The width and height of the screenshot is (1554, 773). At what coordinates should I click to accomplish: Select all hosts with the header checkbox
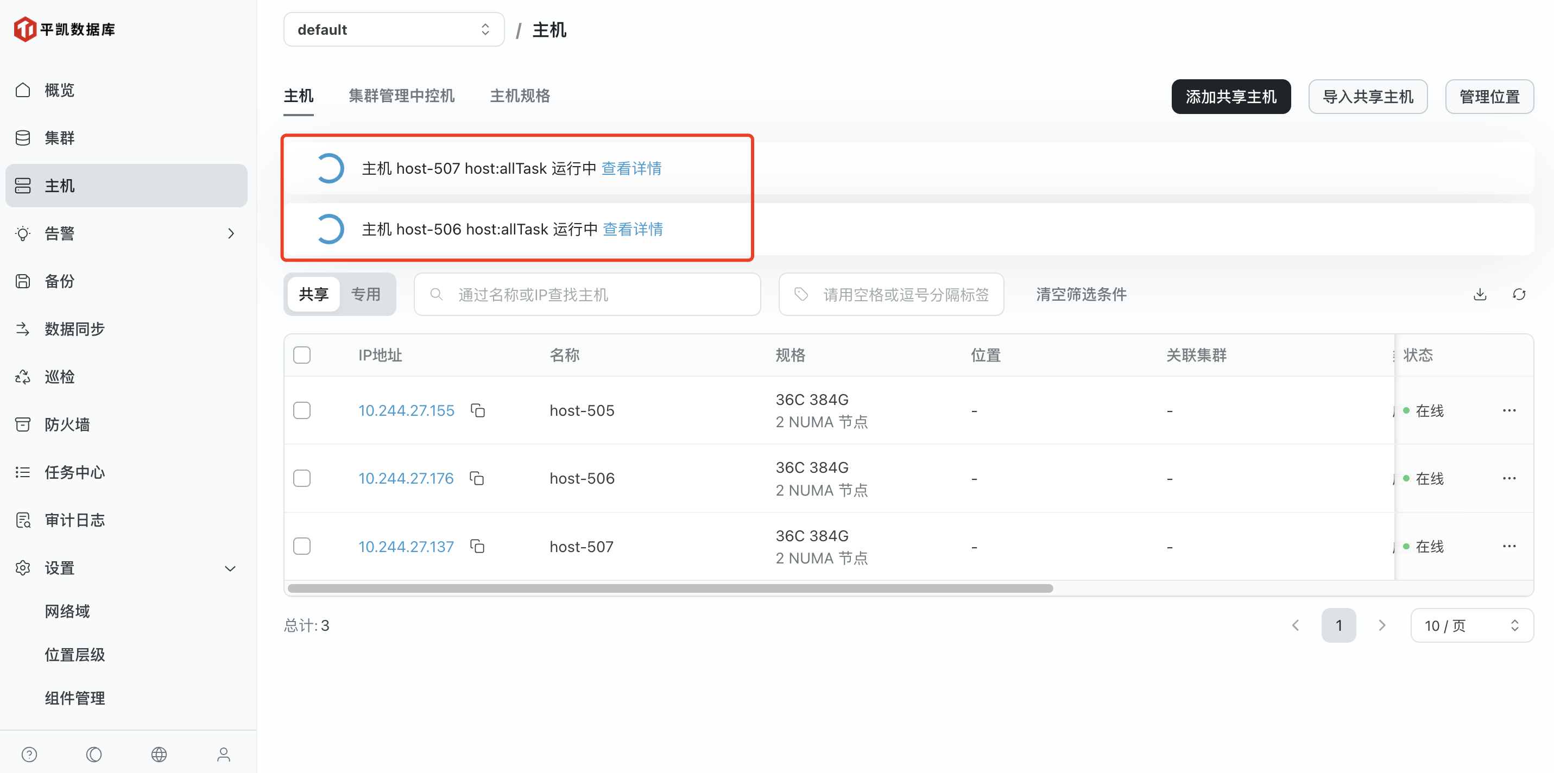pos(302,355)
